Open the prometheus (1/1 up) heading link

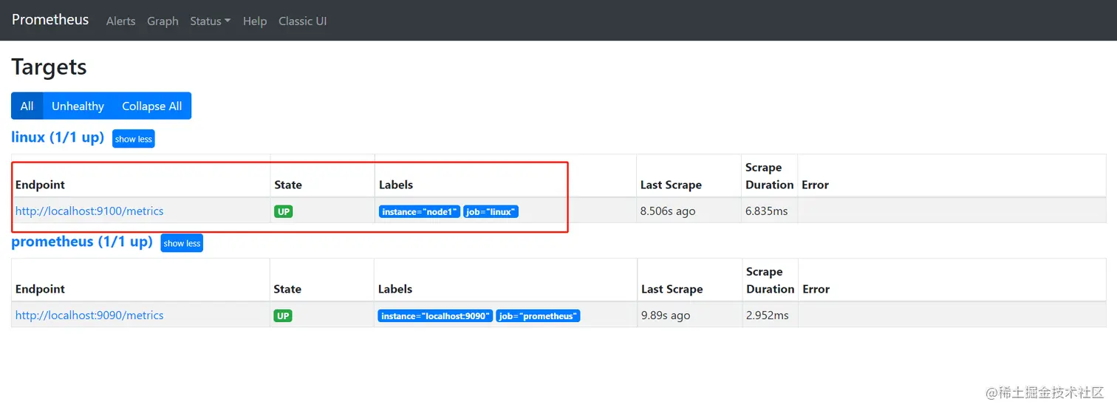(x=82, y=242)
